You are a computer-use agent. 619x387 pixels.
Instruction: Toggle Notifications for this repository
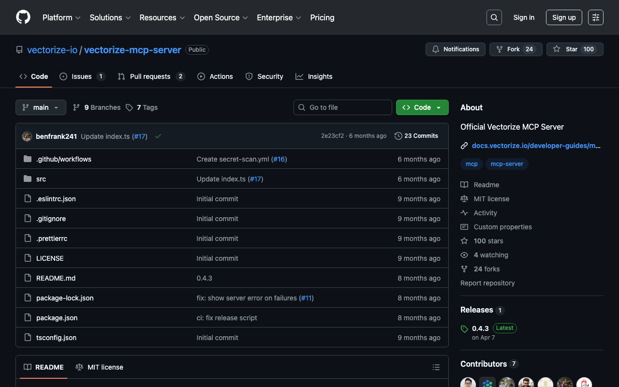click(x=455, y=49)
